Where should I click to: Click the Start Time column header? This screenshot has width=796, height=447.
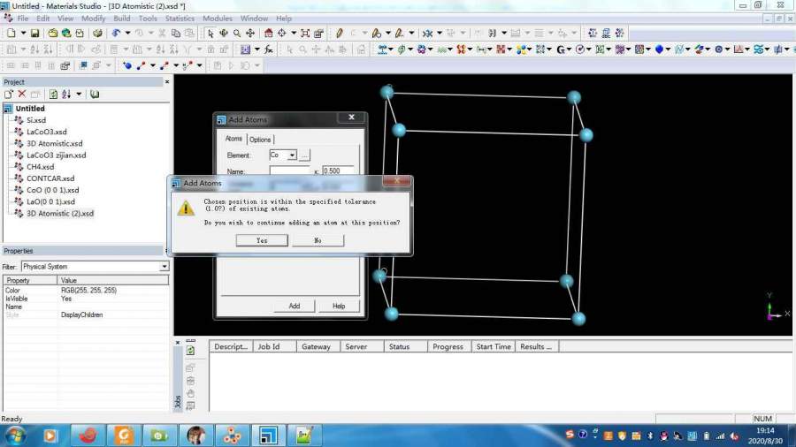tap(494, 347)
